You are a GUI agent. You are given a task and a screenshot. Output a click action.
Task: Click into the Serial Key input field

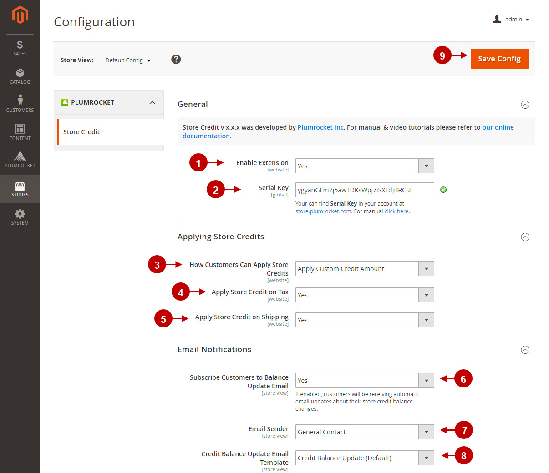[x=365, y=190]
